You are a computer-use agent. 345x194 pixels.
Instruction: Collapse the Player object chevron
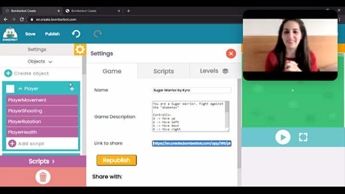coord(20,89)
